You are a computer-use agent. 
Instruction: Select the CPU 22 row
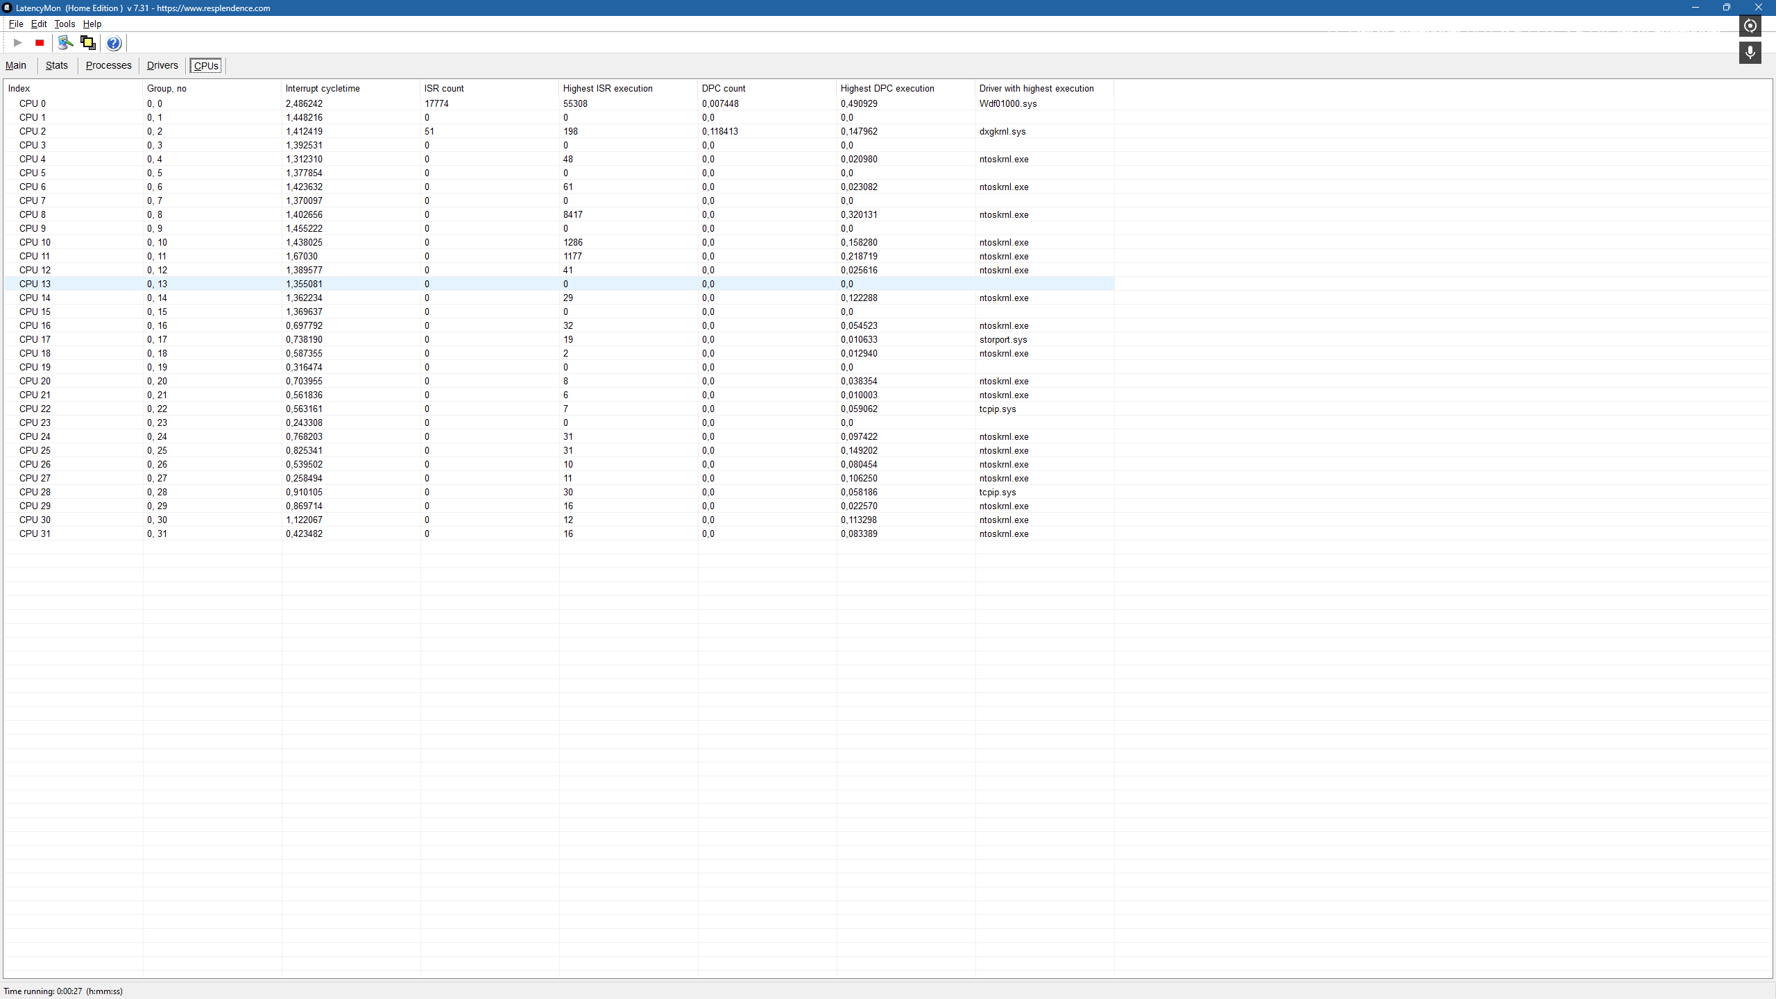click(x=35, y=409)
